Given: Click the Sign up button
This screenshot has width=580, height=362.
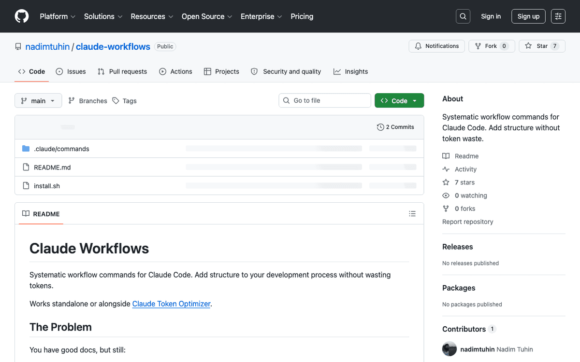Looking at the screenshot, I should (x=528, y=16).
